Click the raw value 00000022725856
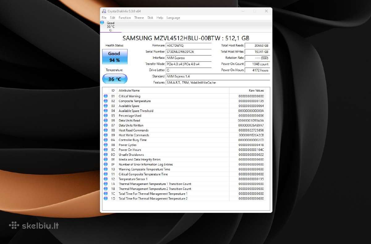Image resolution: width=371 pixels, height=244 pixels. point(251,130)
